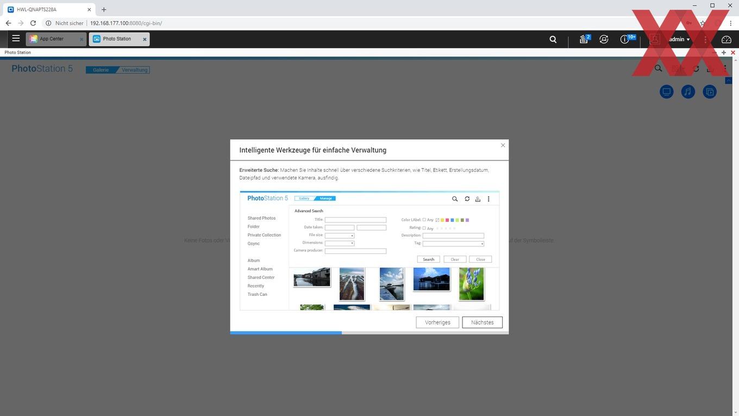
Task: Open the QNAP main hamburger menu
Action: 16,39
